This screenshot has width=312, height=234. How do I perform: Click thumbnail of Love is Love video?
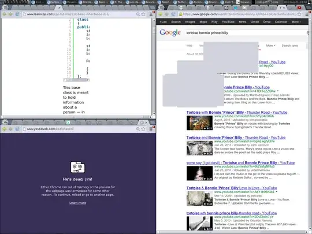[199, 198]
